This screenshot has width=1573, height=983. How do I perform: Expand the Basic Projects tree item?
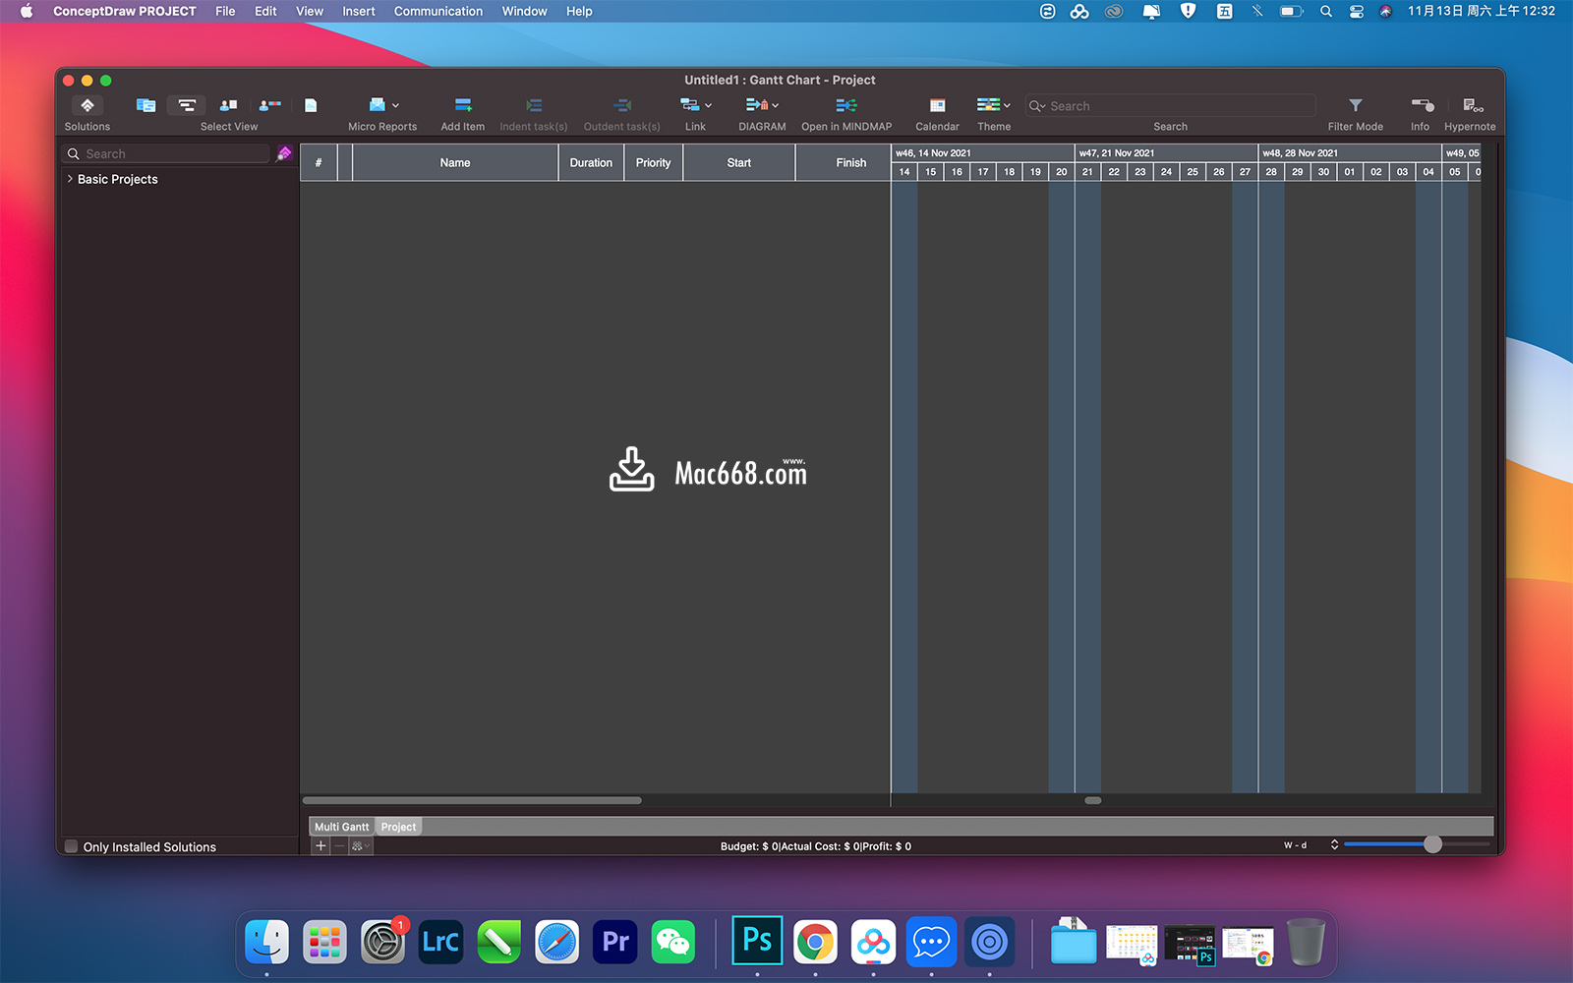click(x=70, y=179)
